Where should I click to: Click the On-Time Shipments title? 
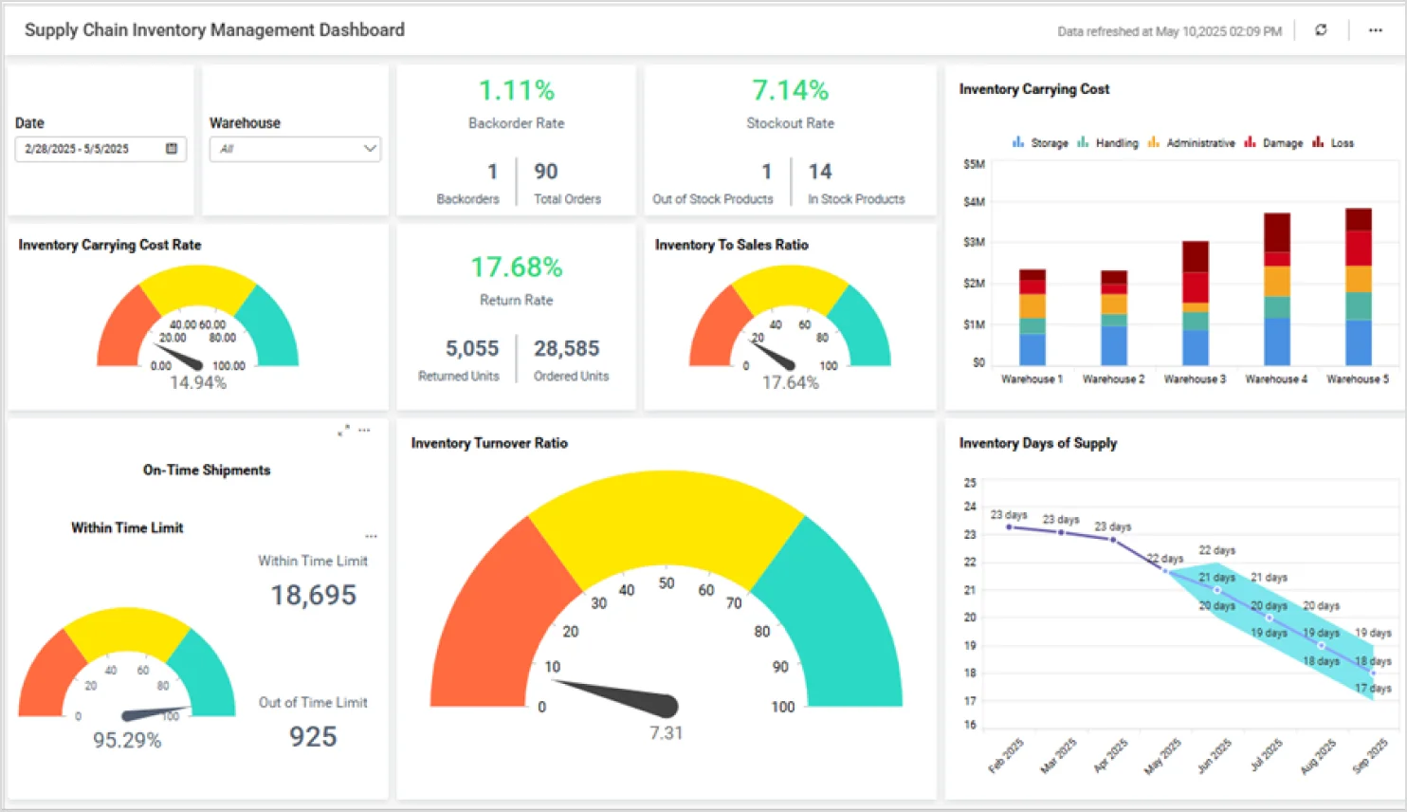[x=207, y=471]
